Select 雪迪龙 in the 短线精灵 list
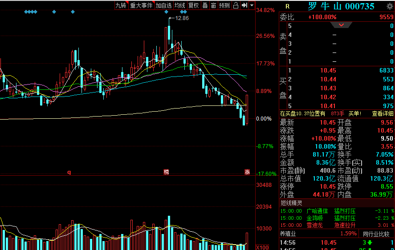 click(317, 225)
